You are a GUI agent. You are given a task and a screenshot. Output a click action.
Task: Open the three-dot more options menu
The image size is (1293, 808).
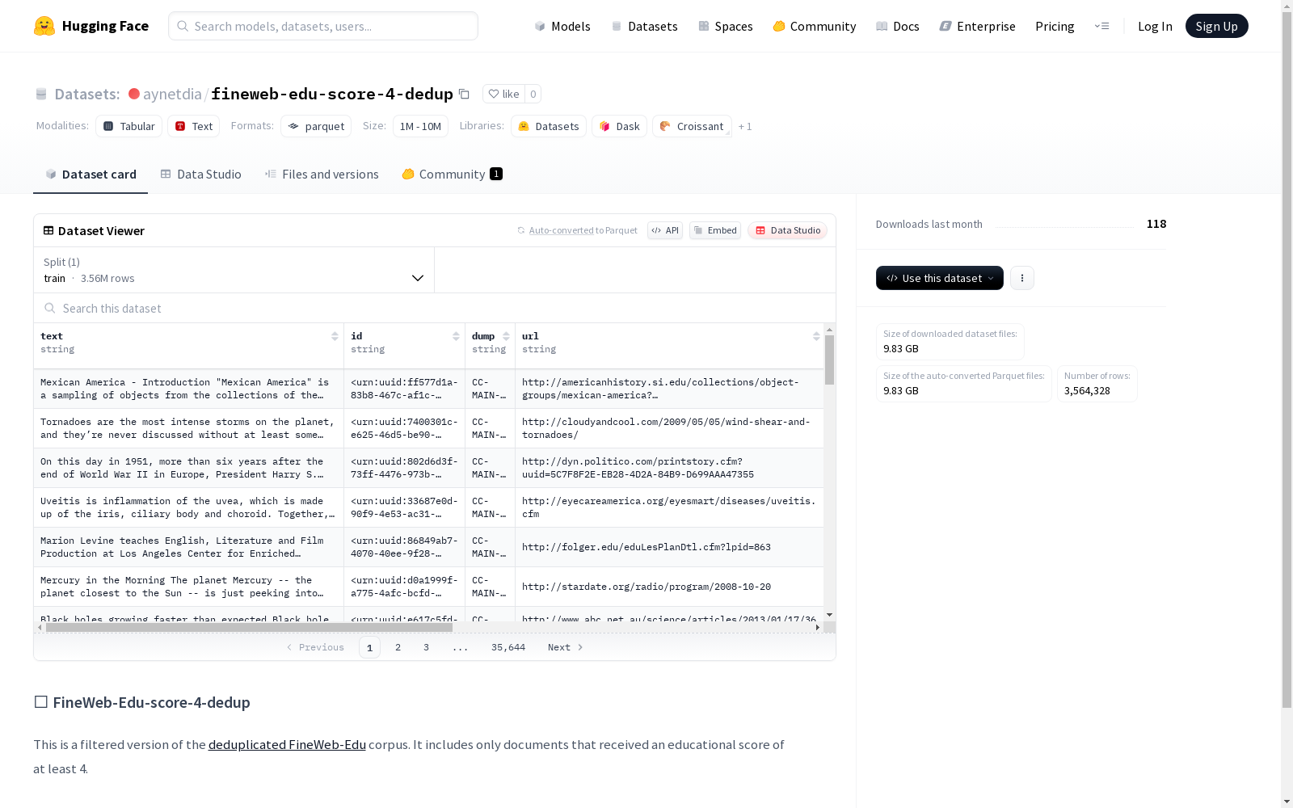click(1022, 278)
